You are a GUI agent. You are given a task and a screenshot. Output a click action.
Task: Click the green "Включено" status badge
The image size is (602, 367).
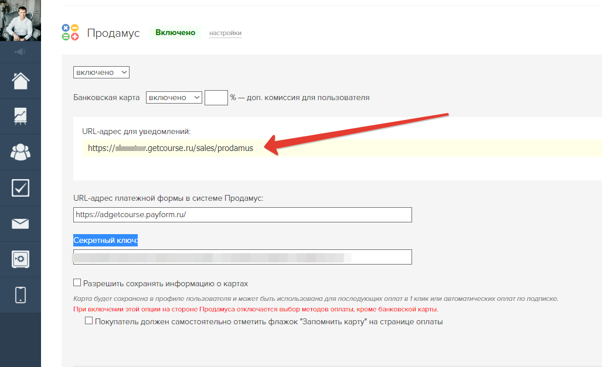(x=175, y=33)
